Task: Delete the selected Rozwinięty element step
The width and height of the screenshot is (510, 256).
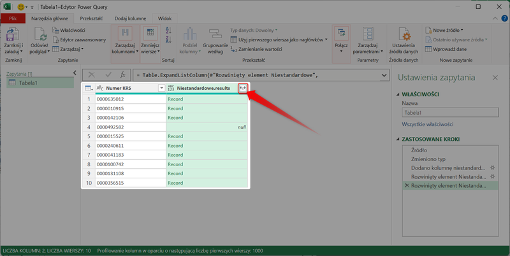Action: pyautogui.click(x=407, y=186)
